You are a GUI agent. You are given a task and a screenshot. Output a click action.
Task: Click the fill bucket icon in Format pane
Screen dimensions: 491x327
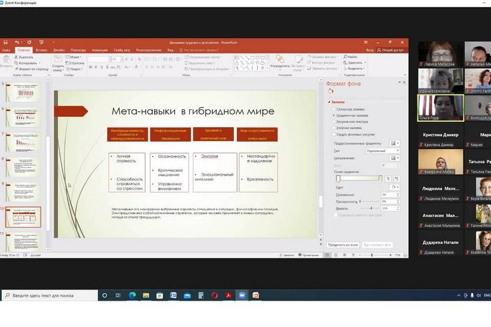(x=331, y=91)
